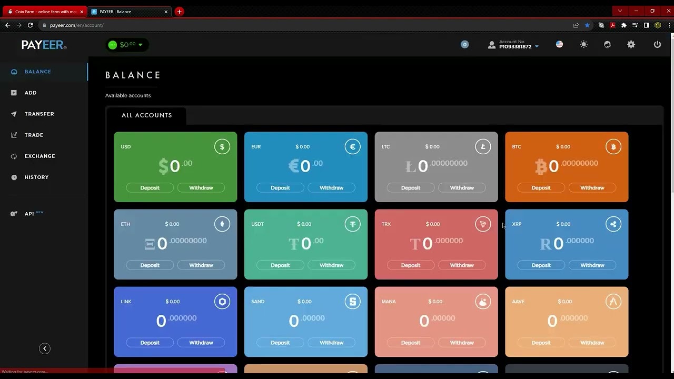This screenshot has height=379, width=674.
Task: Click the MANA Decentraland icon
Action: [483, 302]
